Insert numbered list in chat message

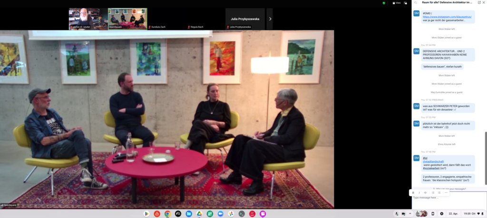tap(439, 192)
